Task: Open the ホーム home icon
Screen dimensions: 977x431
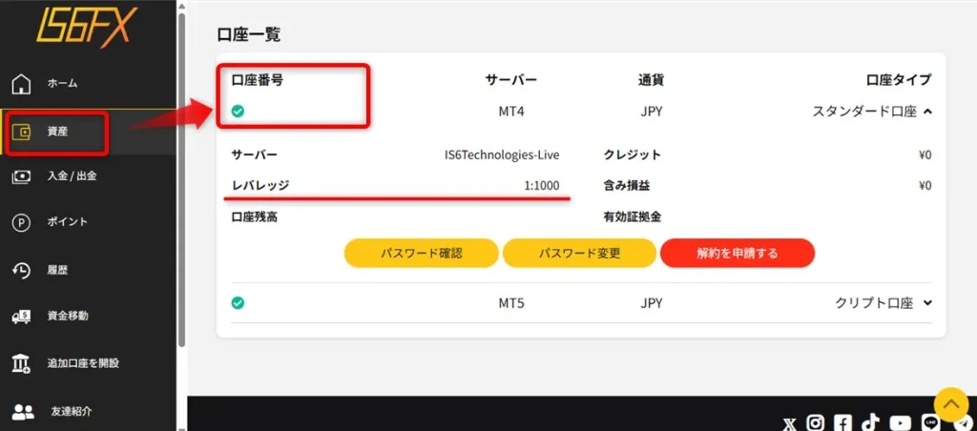Action: (22, 84)
